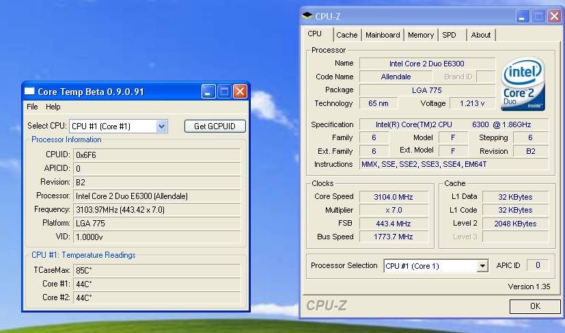The image size is (565, 333).
Task: Click the L1 Data value 32 KBytes
Action: 515,197
